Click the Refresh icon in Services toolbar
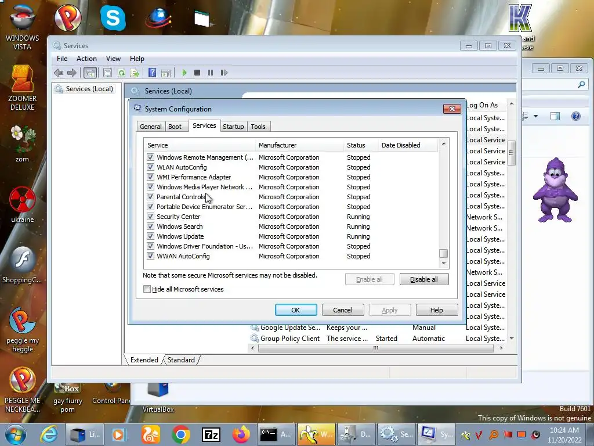 pos(121,73)
